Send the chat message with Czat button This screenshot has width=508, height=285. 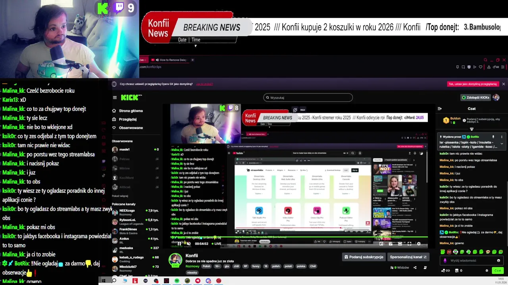[x=498, y=271]
